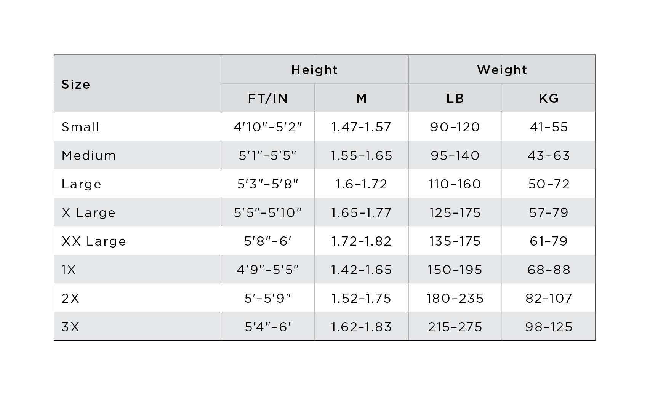This screenshot has height=396, width=650.
Task: Click the Height header cell
Action: pos(314,70)
